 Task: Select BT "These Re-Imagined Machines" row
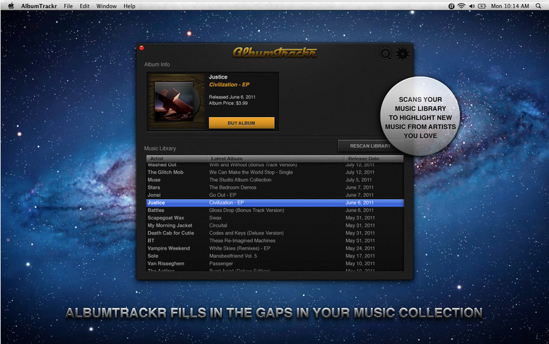pos(275,241)
